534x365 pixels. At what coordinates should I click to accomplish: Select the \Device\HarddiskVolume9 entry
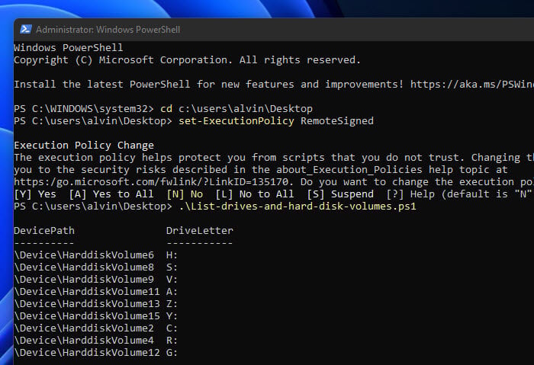click(84, 280)
